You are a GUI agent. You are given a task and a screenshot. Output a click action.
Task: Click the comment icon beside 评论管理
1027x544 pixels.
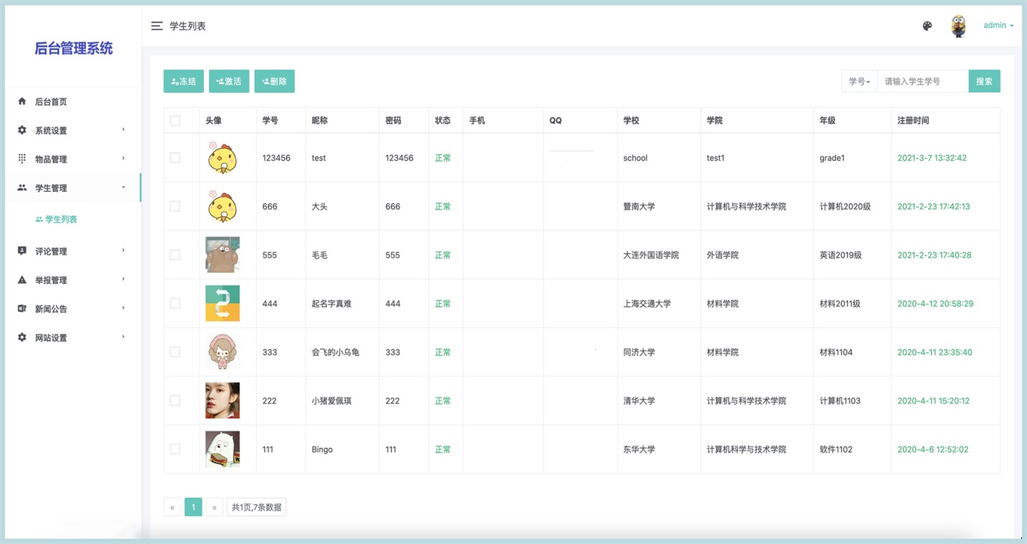coord(22,251)
